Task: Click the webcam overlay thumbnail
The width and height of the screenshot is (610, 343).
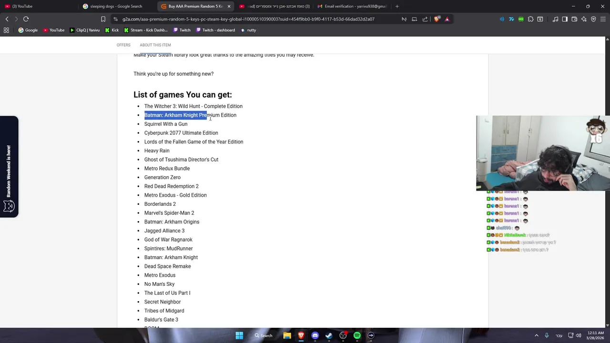Action: click(543, 153)
